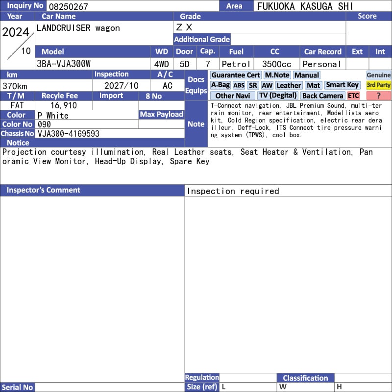Image resolution: width=392 pixels, height=392 pixels.
Task: Toggle the A.Bag equipment tag
Action: coord(220,85)
